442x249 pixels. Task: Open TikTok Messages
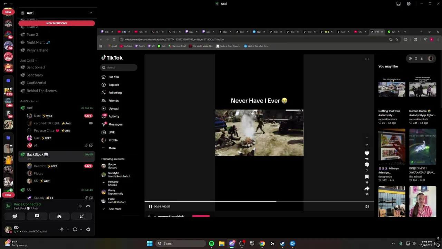pyautogui.click(x=115, y=124)
